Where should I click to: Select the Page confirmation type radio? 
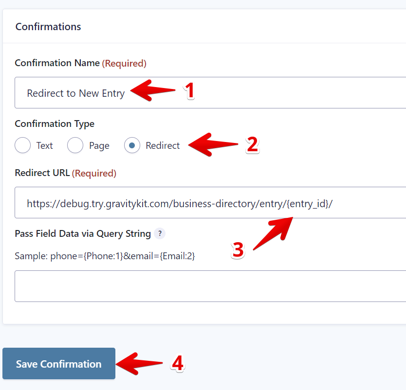click(75, 145)
